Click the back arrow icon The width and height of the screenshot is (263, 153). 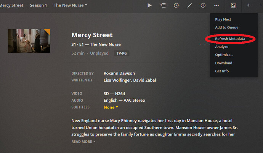(250, 5)
